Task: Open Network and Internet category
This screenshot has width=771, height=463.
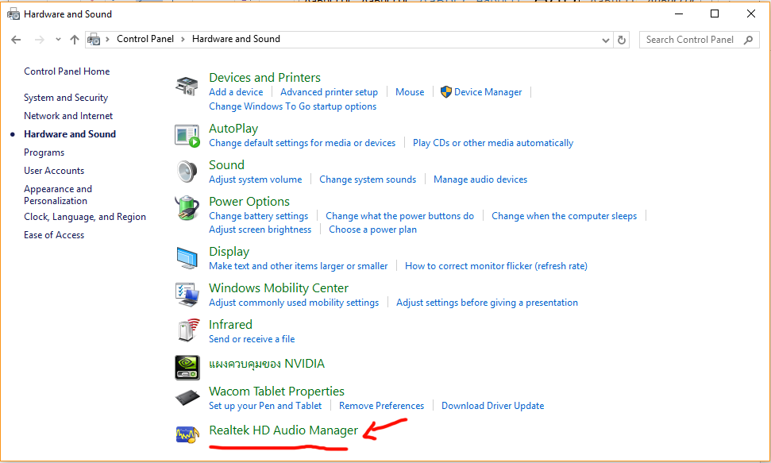Action: coord(68,116)
